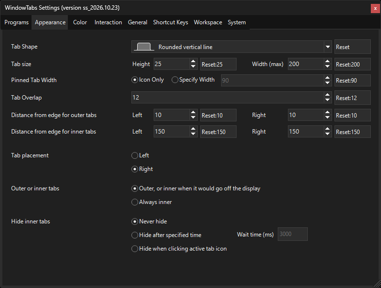Click the Width (max) input field
The image size is (381, 288).
click(x=306, y=64)
